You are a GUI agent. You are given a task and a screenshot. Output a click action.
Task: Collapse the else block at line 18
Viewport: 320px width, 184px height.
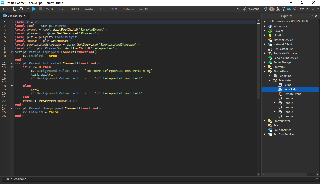12,86
